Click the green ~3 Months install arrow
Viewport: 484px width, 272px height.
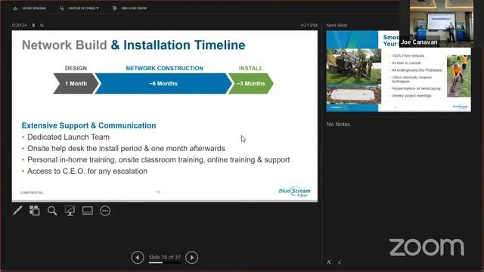tap(250, 84)
